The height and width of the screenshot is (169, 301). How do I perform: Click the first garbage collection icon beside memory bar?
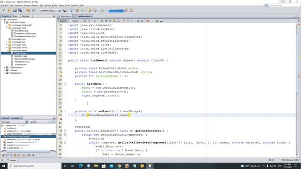127,10
